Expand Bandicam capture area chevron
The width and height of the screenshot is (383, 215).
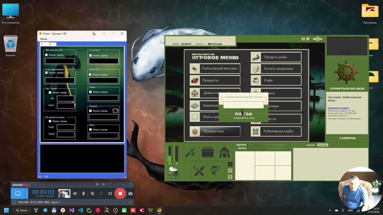[x=130, y=202]
